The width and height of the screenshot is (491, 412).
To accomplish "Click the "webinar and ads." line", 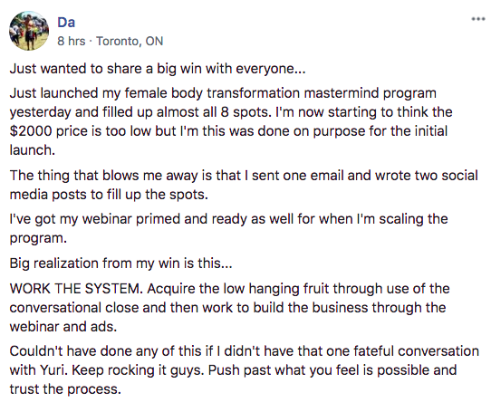I will [x=63, y=327].
